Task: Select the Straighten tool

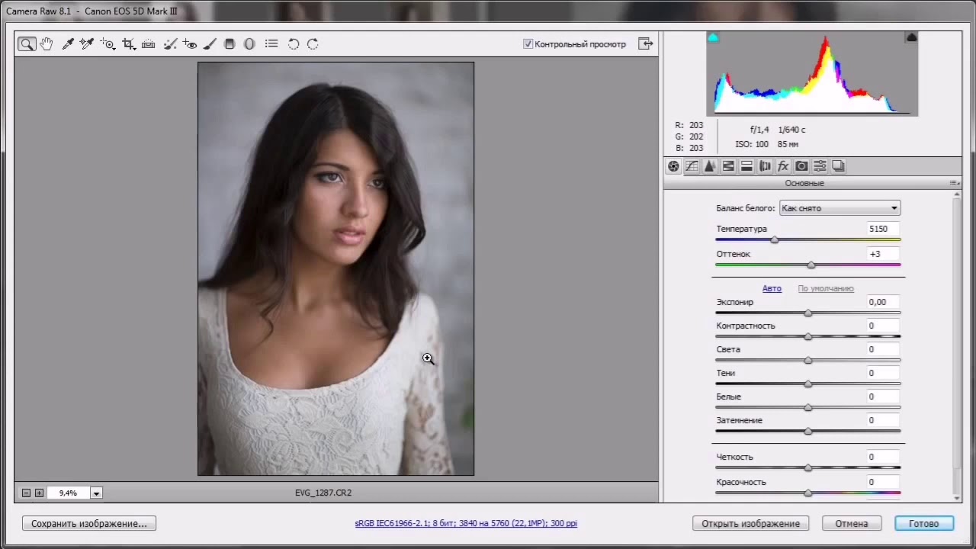Action: tap(149, 44)
